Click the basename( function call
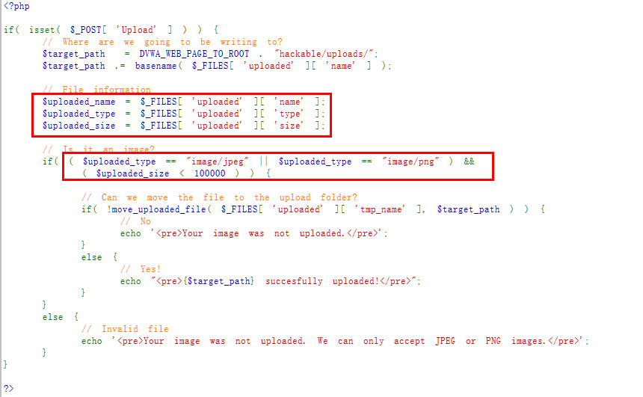 click(x=159, y=66)
